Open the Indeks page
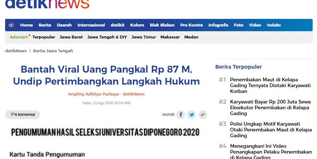Viewport: 317px width, 159px height. pyautogui.click(x=274, y=25)
